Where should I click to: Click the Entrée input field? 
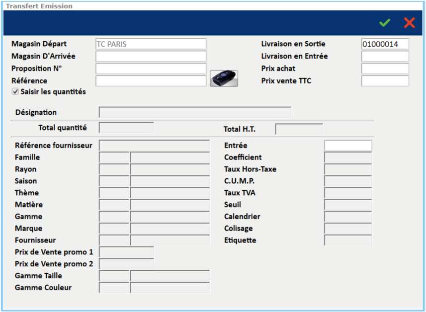[x=347, y=146]
